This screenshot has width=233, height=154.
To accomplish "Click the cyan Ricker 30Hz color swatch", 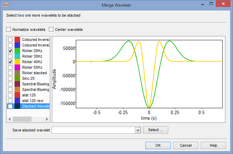I will 17,56.
